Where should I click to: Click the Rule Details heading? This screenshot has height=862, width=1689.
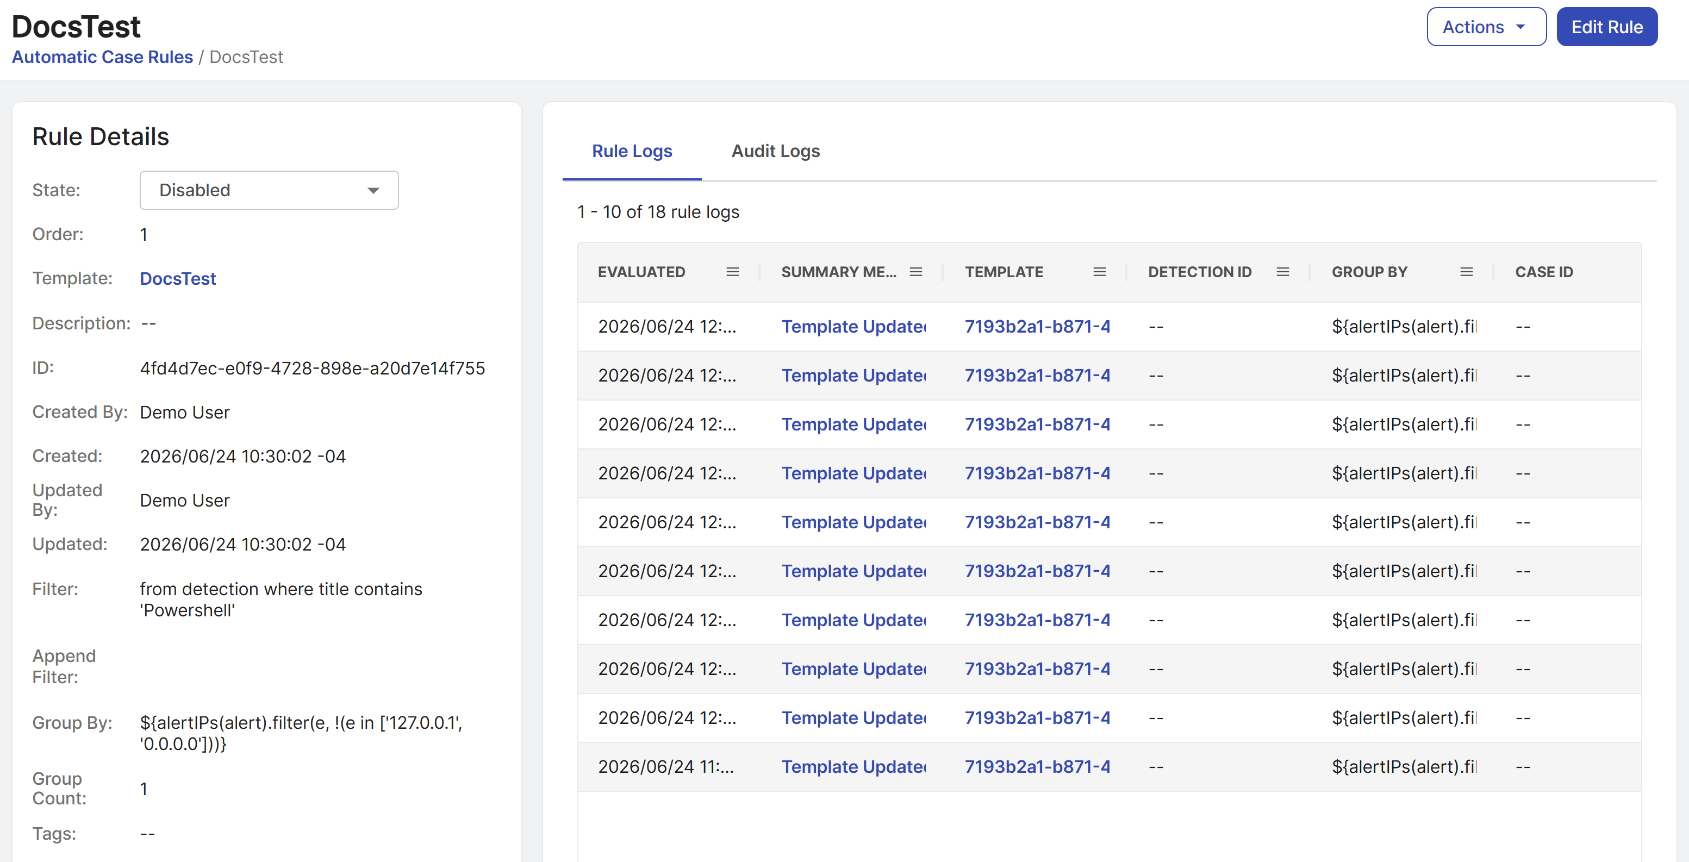pyautogui.click(x=101, y=136)
